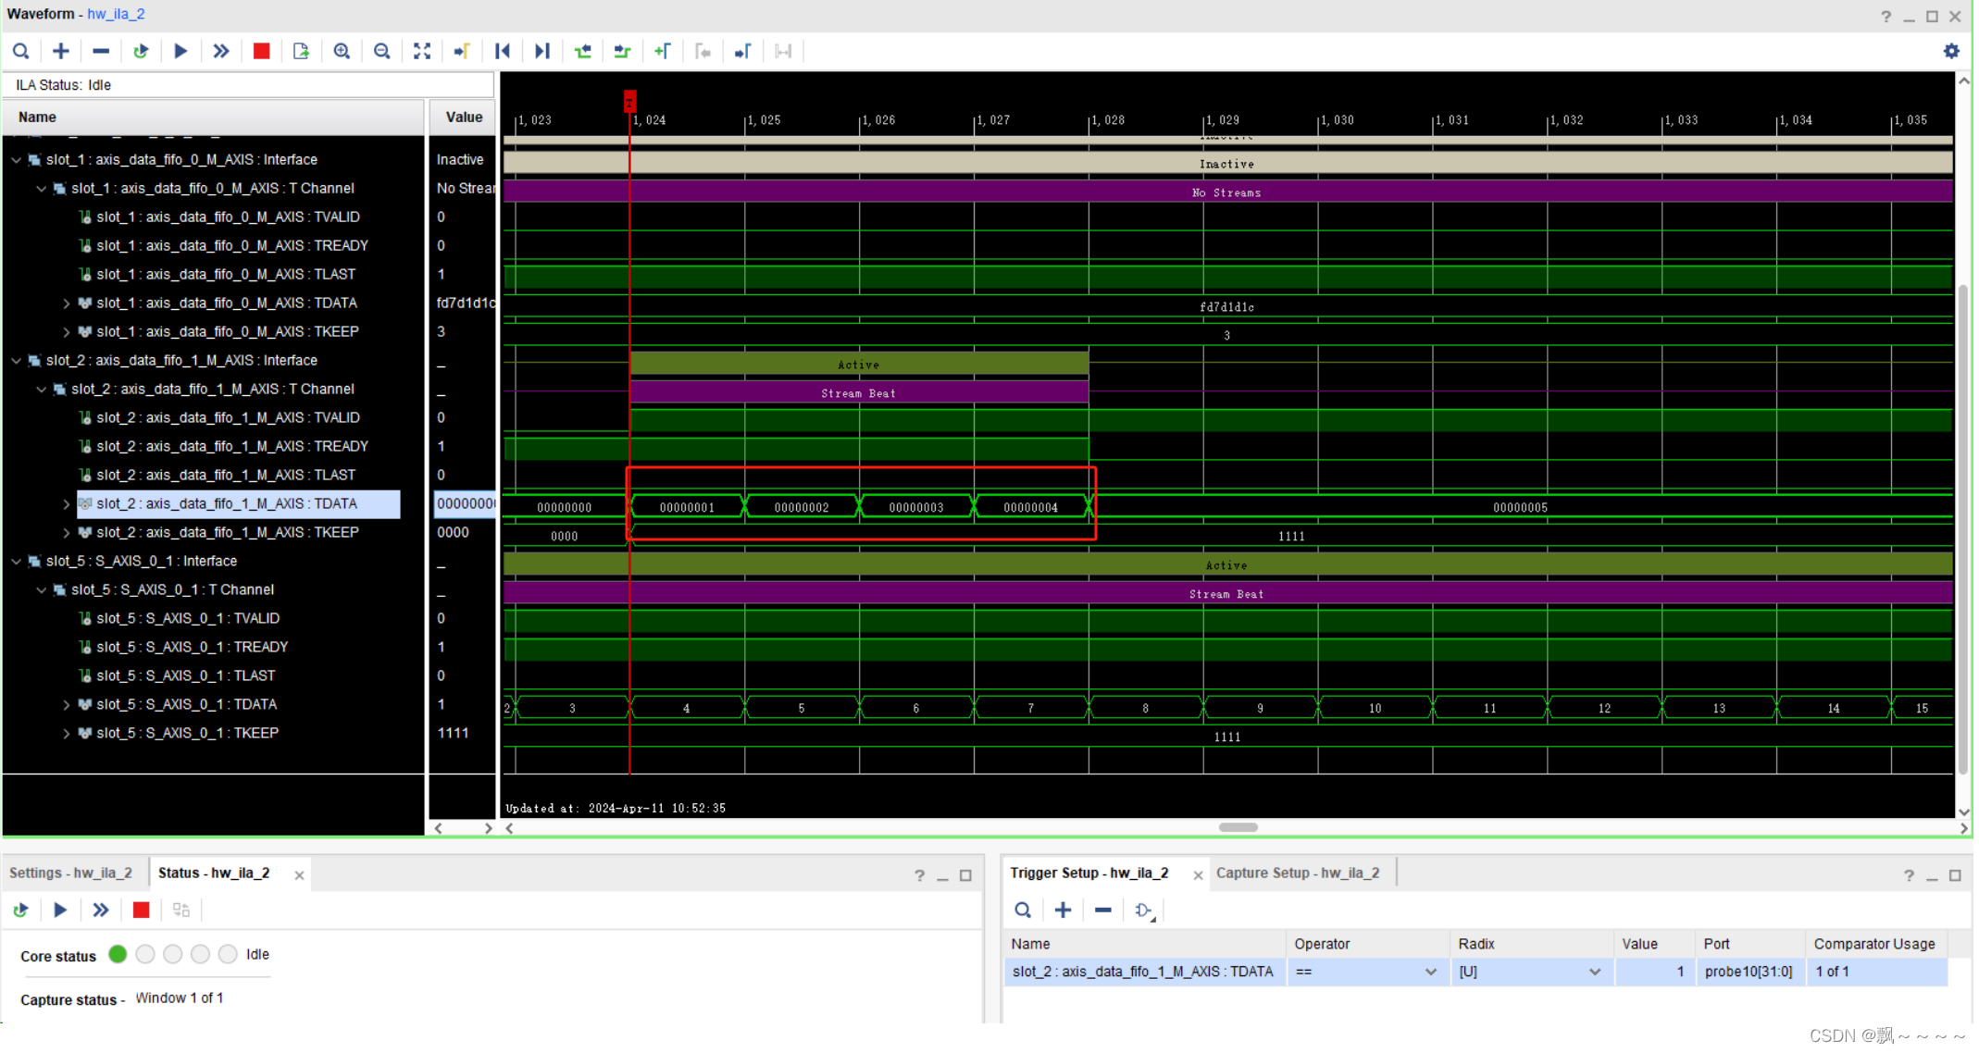Image resolution: width=1979 pixels, height=1053 pixels.
Task: Run trigger immediately using double-arrow icon
Action: click(220, 51)
